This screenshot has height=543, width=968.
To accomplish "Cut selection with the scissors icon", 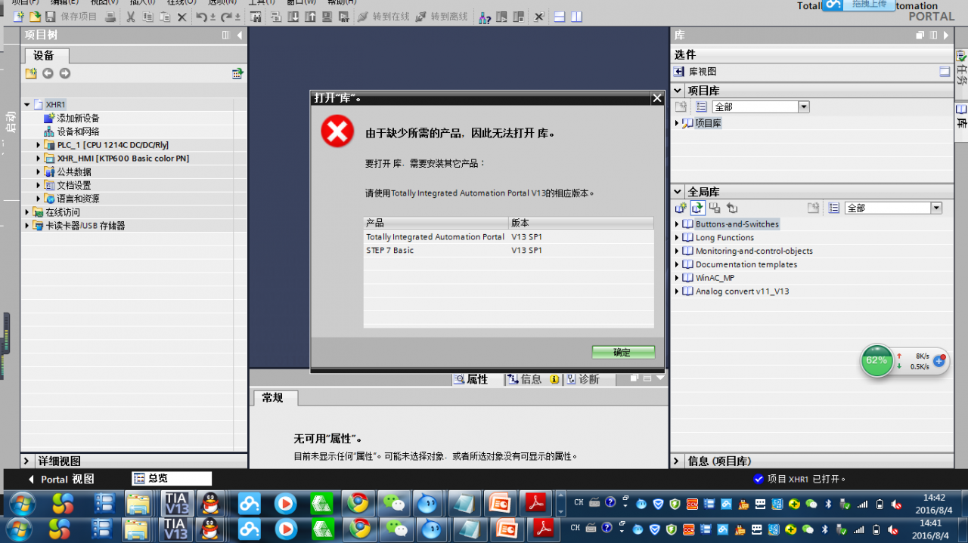I will click(x=131, y=17).
